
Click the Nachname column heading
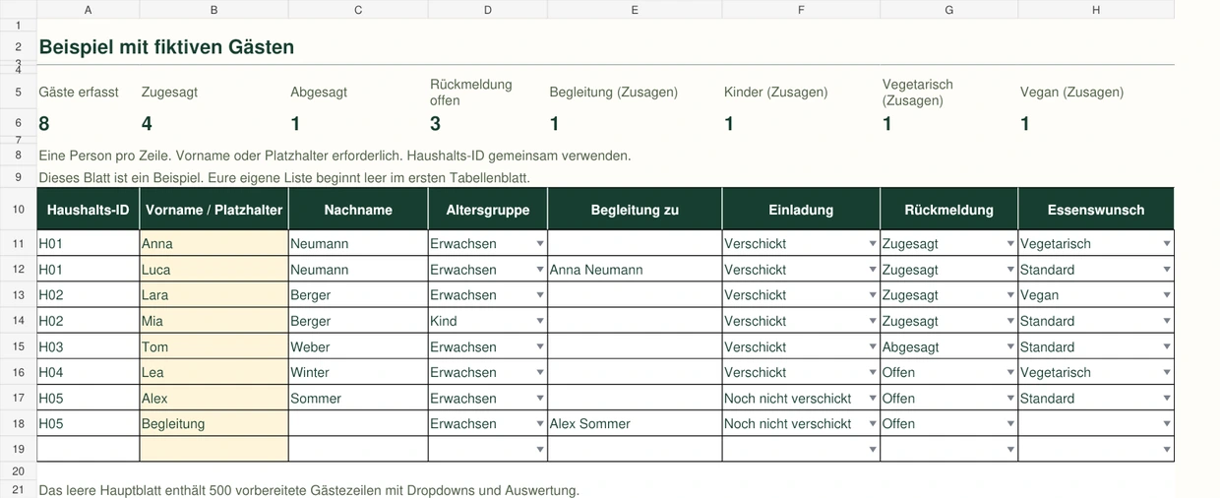point(358,210)
